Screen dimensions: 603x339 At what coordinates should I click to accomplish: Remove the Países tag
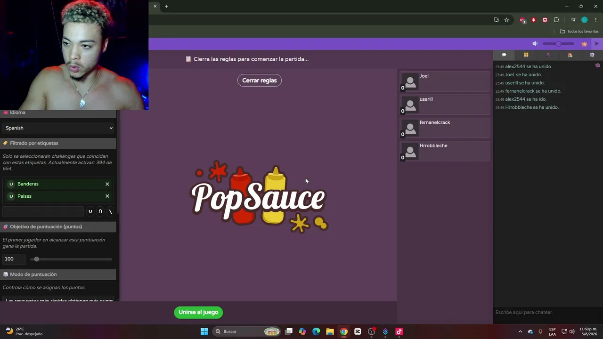pos(107,196)
